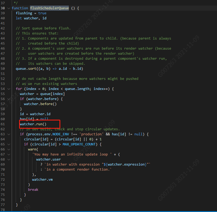Click 'circular[id] =' assignment on line 64

tap(38, 139)
